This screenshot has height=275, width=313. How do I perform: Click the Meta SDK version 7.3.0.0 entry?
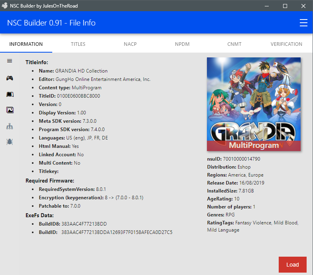[x=67, y=121]
